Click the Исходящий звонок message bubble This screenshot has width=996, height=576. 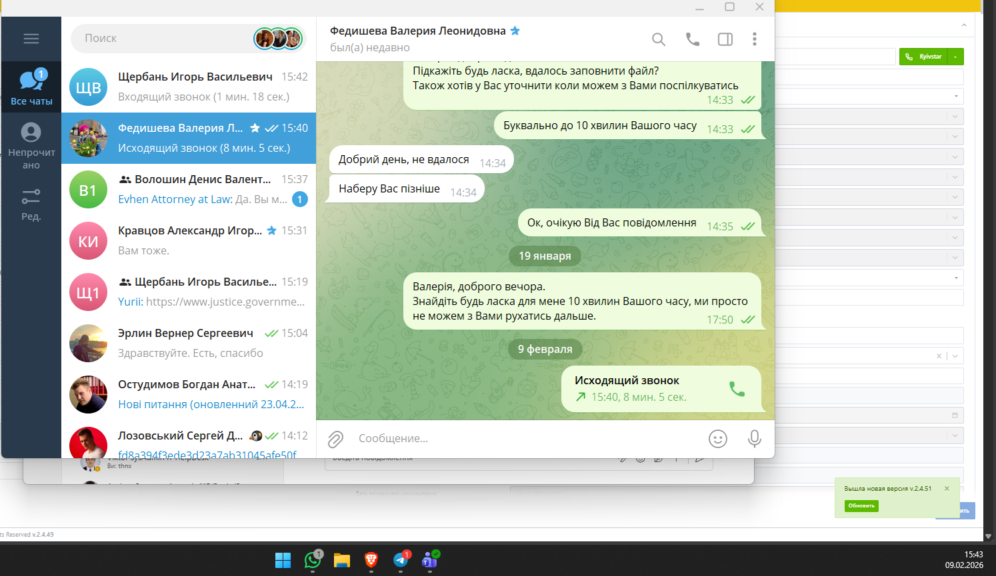coord(663,389)
